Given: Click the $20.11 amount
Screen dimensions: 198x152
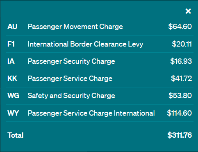Looking at the screenshot, I should tap(182, 44).
